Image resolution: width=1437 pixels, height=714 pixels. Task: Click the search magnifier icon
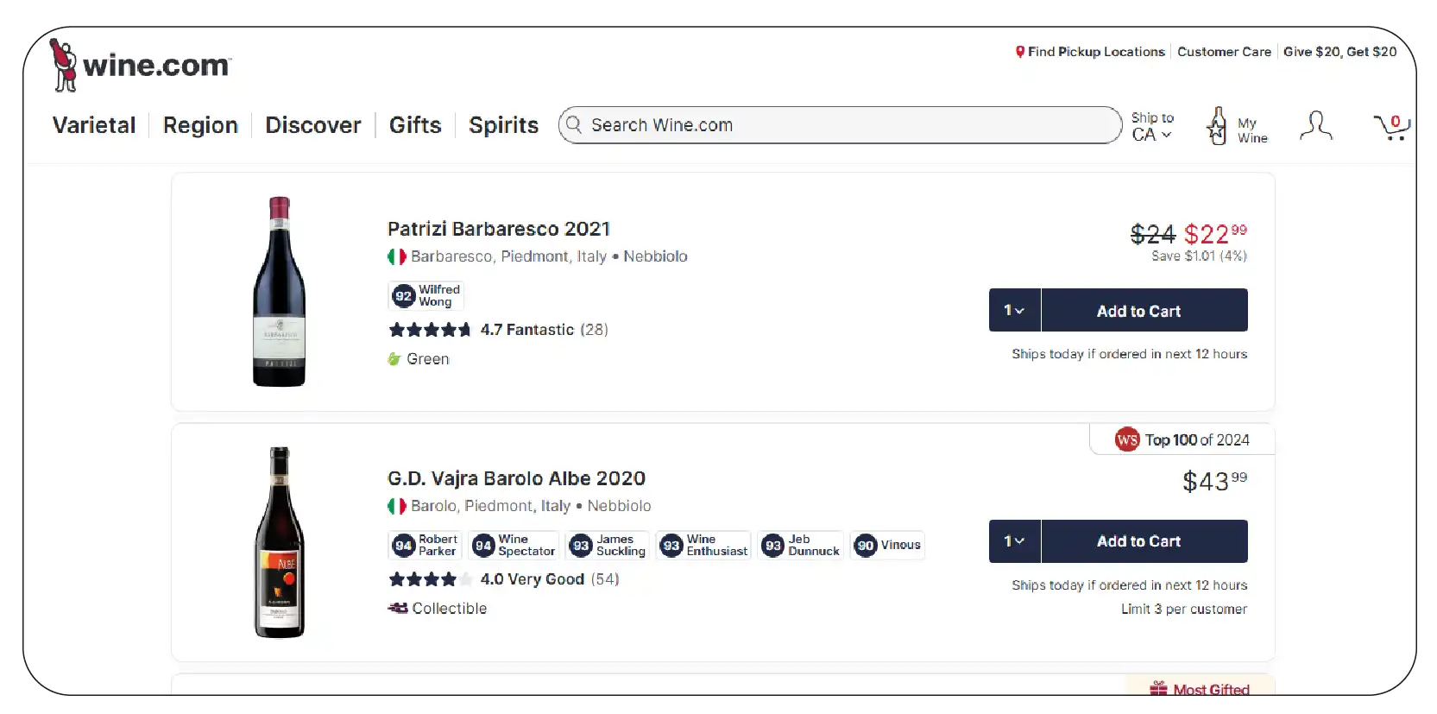(574, 125)
